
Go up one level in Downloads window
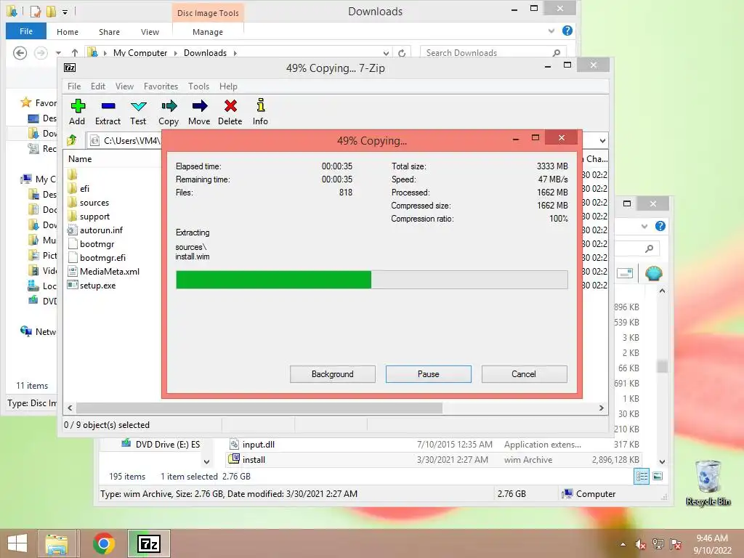(75, 52)
